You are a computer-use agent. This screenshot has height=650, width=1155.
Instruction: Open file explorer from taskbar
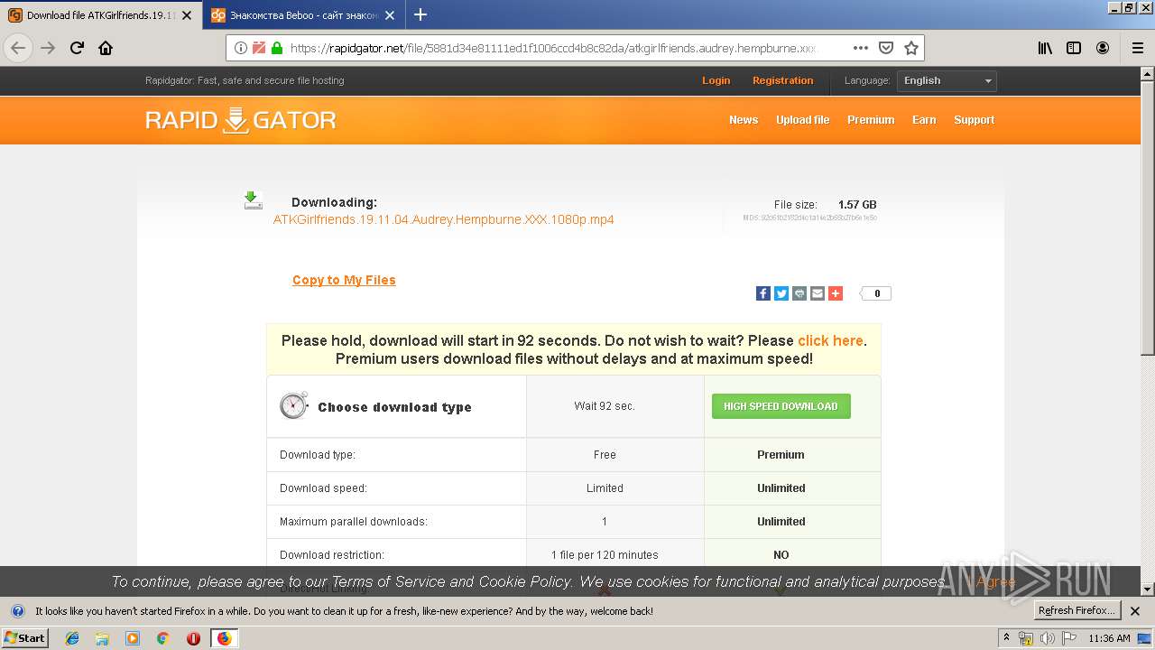point(102,638)
